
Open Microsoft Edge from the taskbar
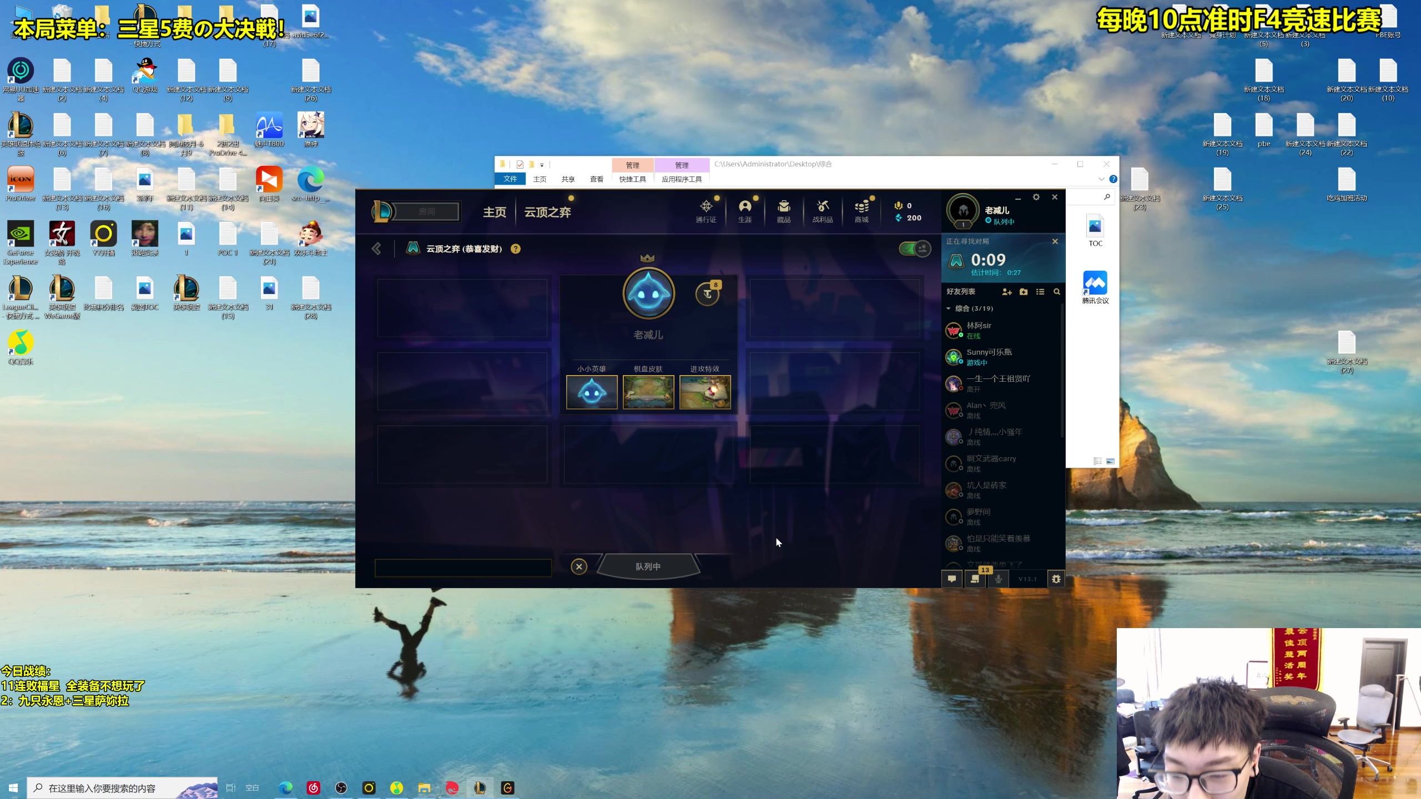[x=286, y=788]
